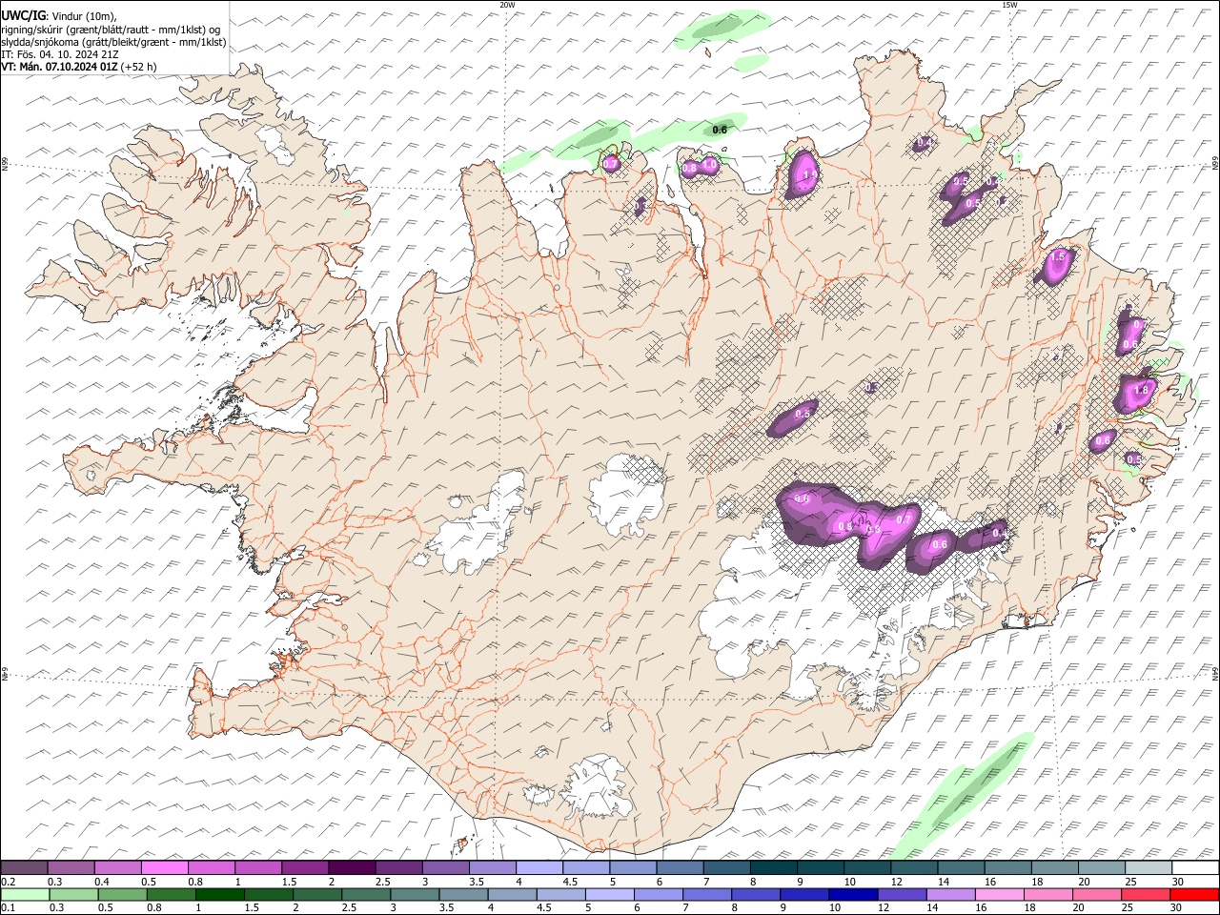1220x915 pixels.
Task: Click the VT: Mán. 07.10.2024 01Z (+52 h) line
Action: coord(78,67)
